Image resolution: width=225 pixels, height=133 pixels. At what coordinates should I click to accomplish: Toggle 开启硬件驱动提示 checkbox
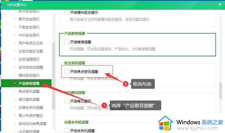pyautogui.click(x=67, y=12)
